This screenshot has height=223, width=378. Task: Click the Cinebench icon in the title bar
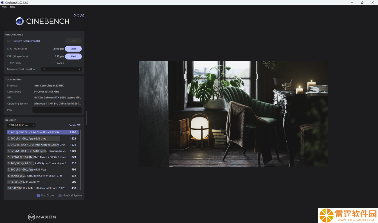pos(3,2)
